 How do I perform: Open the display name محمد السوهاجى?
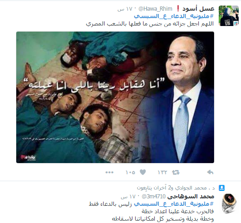click(x=191, y=197)
